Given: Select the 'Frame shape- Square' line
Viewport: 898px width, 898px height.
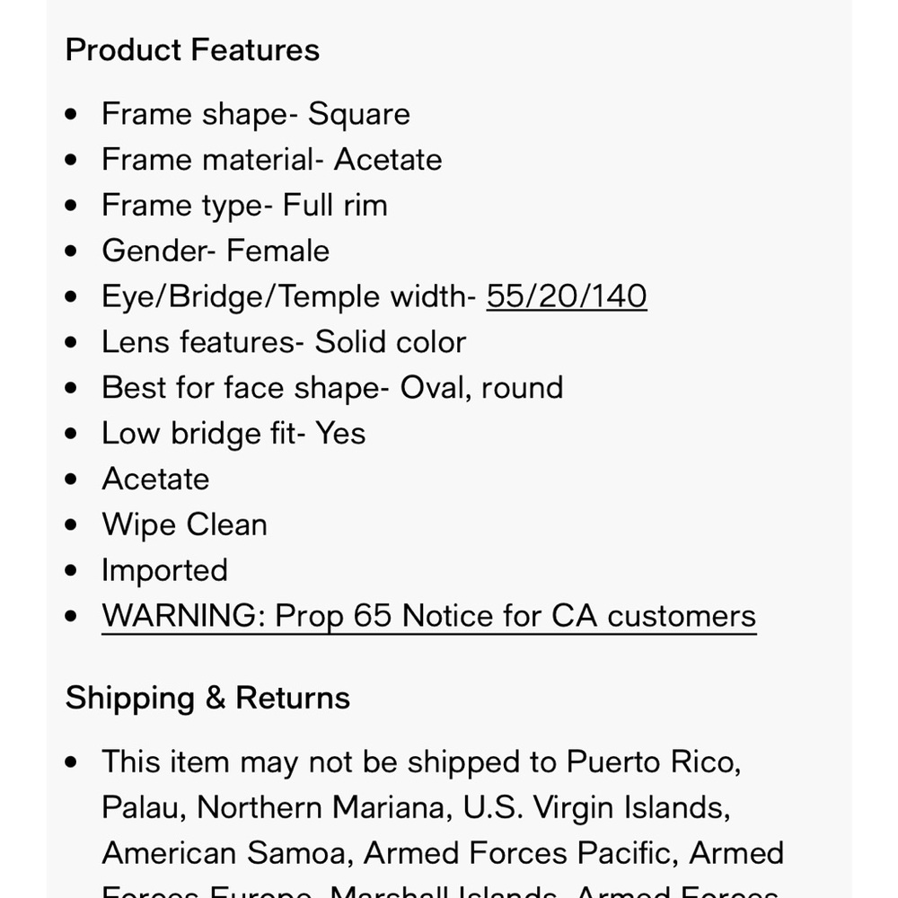Looking at the screenshot, I should coord(256,114).
